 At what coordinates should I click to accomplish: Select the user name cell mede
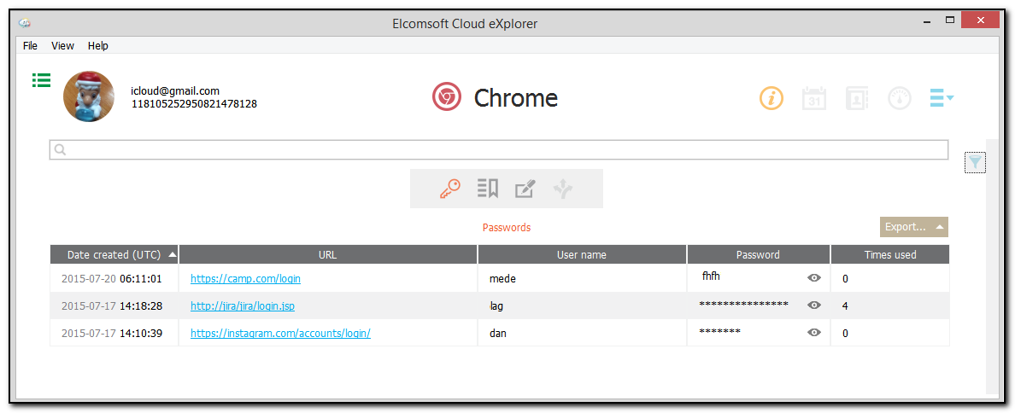coord(582,278)
